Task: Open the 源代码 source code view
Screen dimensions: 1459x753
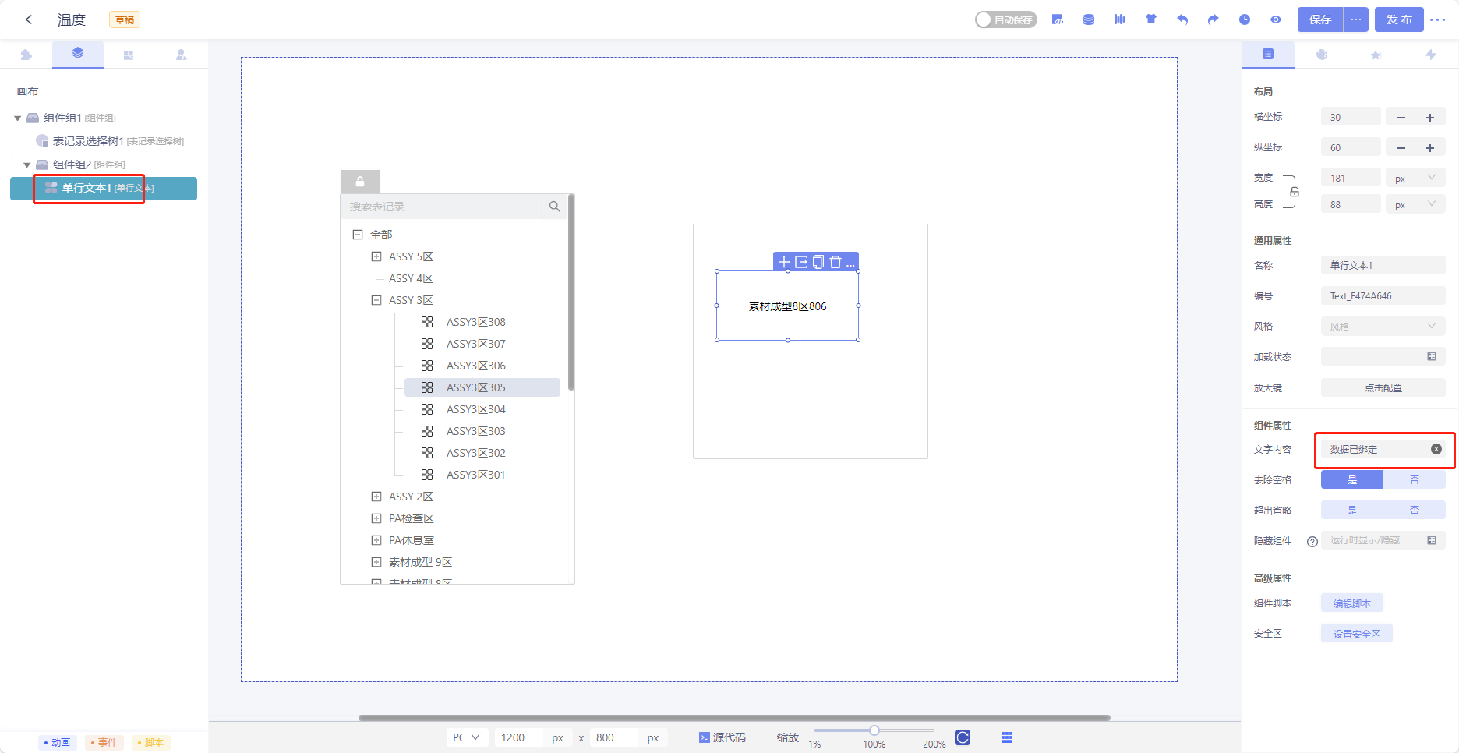Action: 722,737
